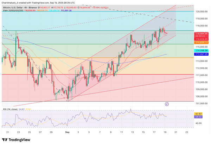Click the teal 114,498.98 EMA price tag
This screenshot has width=211, height=145.
click(202, 51)
